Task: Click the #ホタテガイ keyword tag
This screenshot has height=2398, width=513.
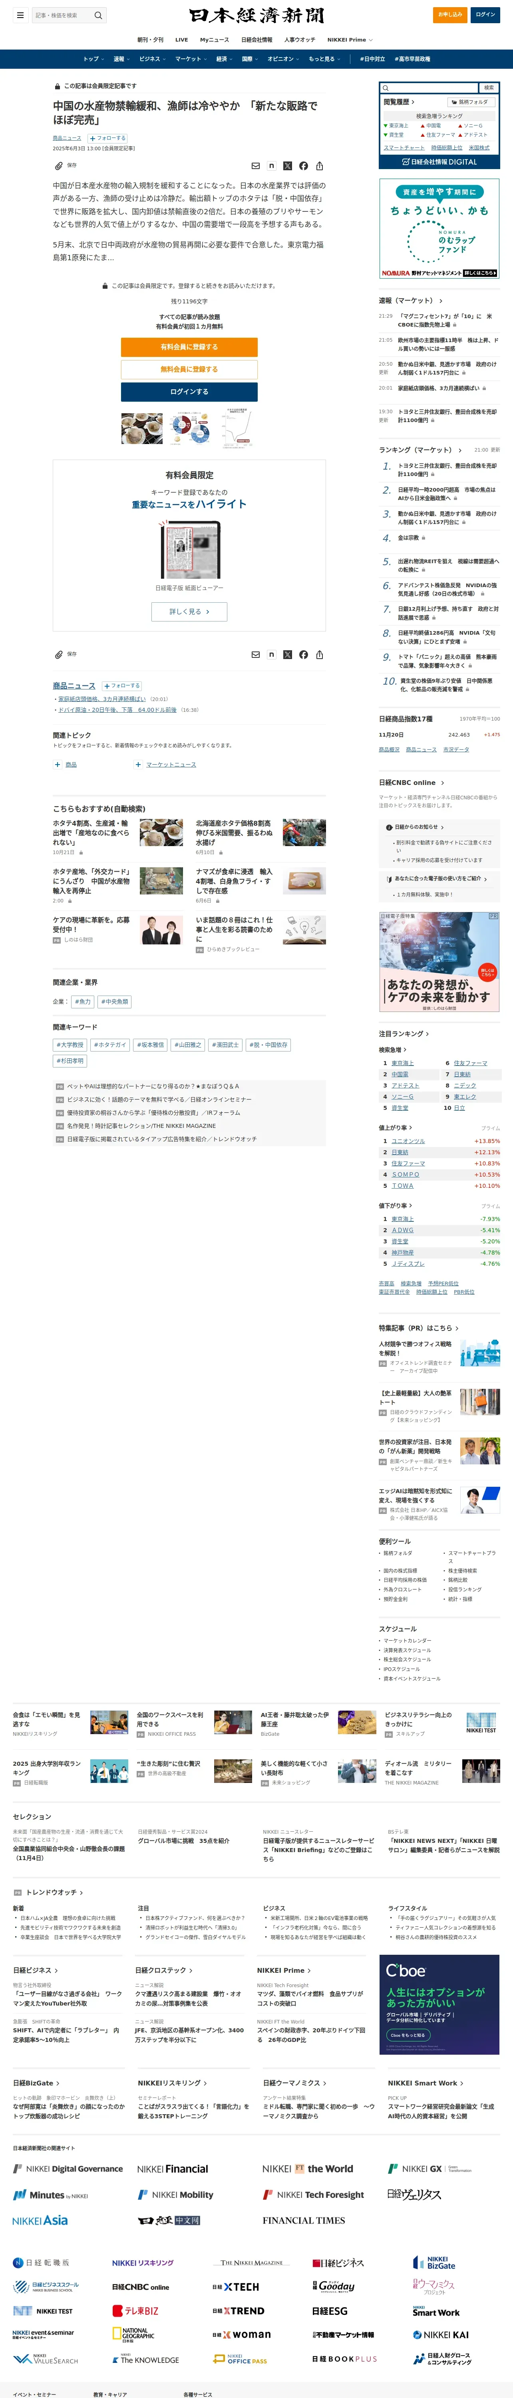Action: coord(110,1046)
